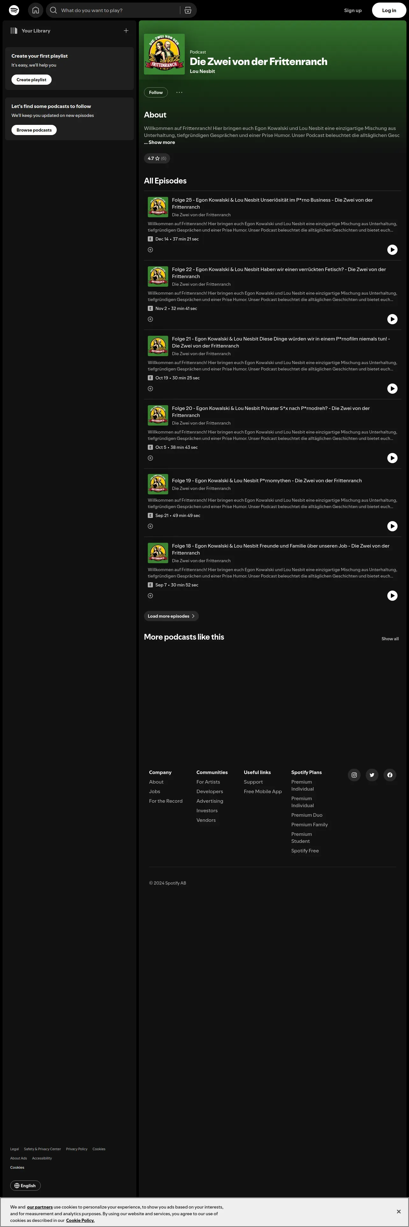The height and width of the screenshot is (1227, 409).
Task: Open Advertising footer link
Action: [210, 801]
